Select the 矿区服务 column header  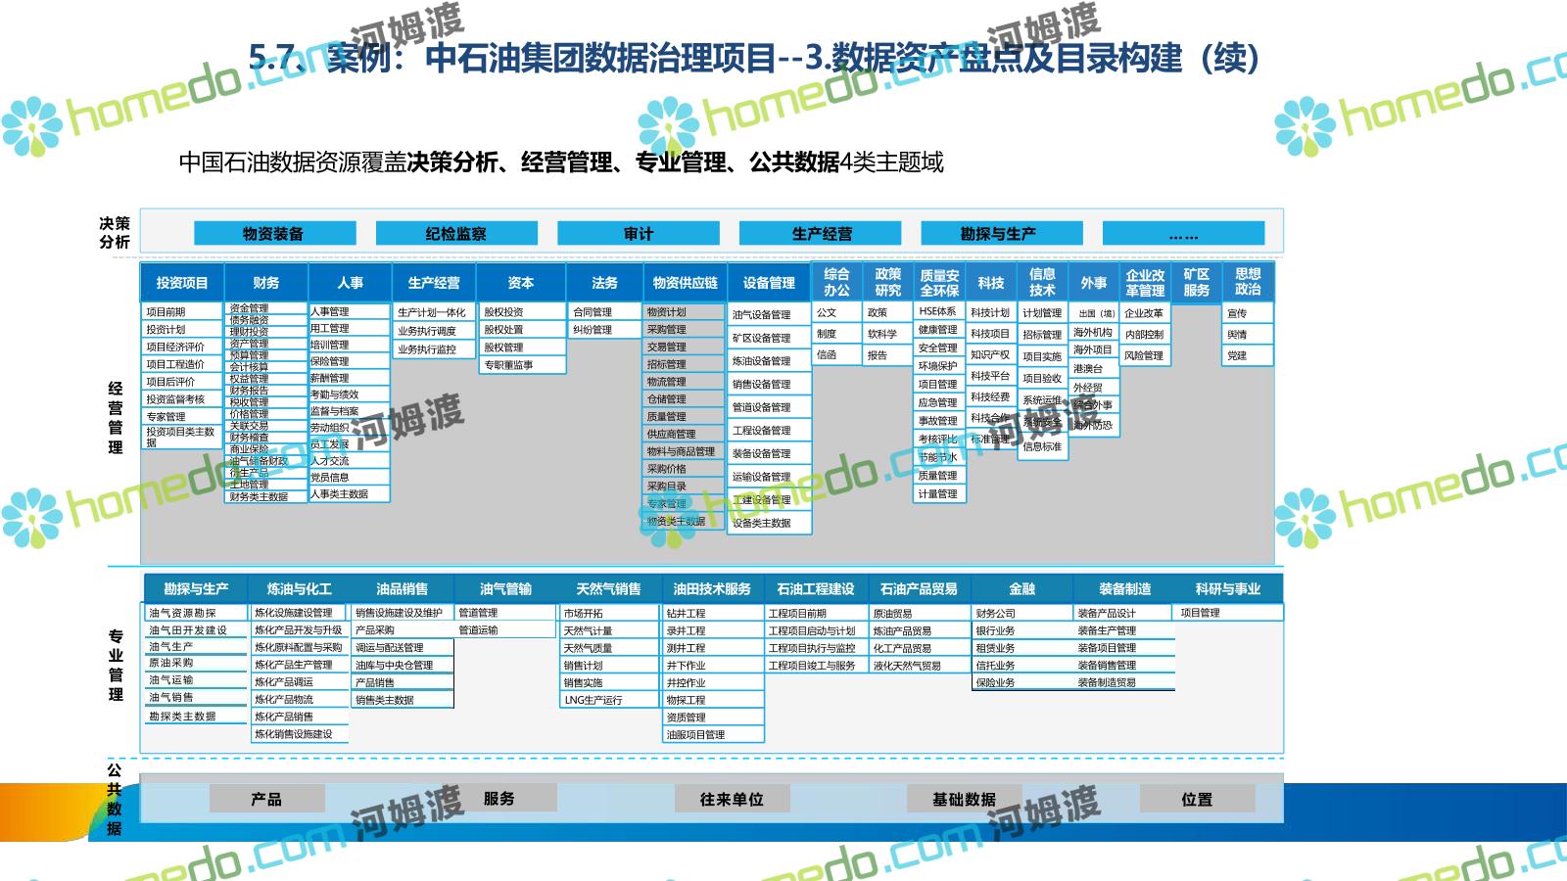tap(1197, 283)
